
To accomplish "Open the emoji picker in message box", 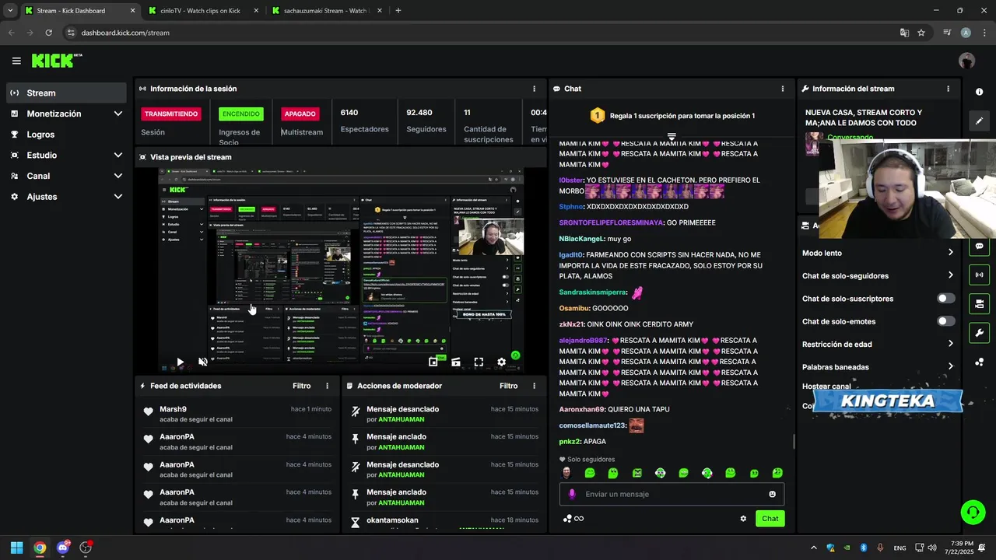I will click(772, 494).
